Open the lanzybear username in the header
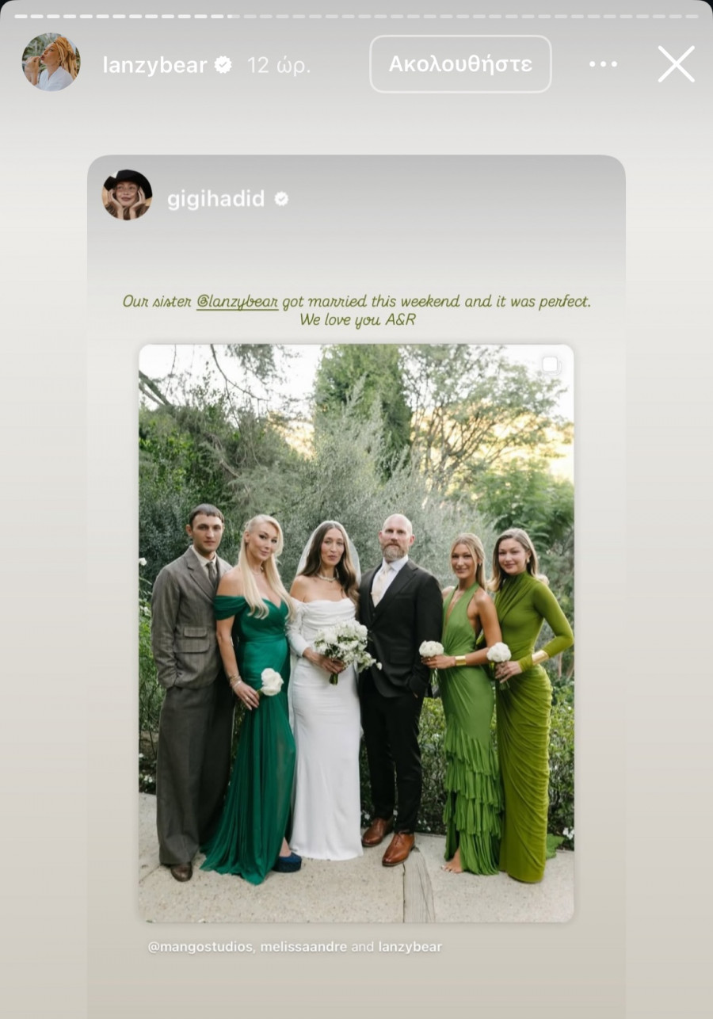The width and height of the screenshot is (713, 1019). click(155, 65)
